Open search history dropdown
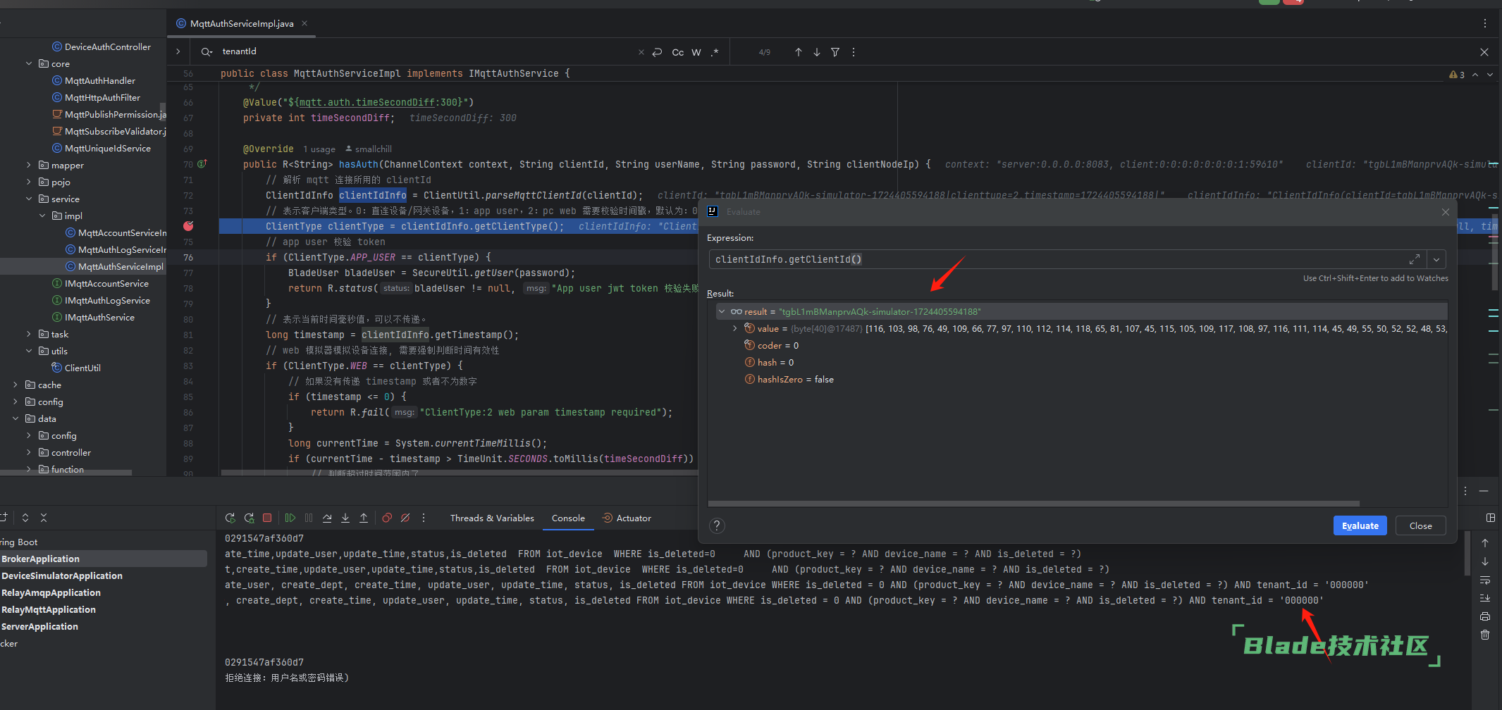Viewport: 1502px width, 710px height. point(207,51)
